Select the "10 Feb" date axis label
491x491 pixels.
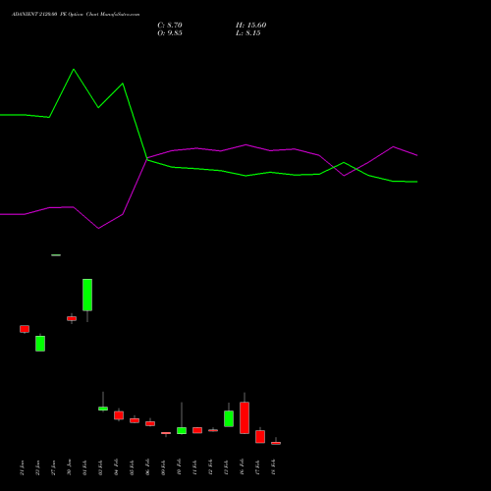tap(179, 467)
